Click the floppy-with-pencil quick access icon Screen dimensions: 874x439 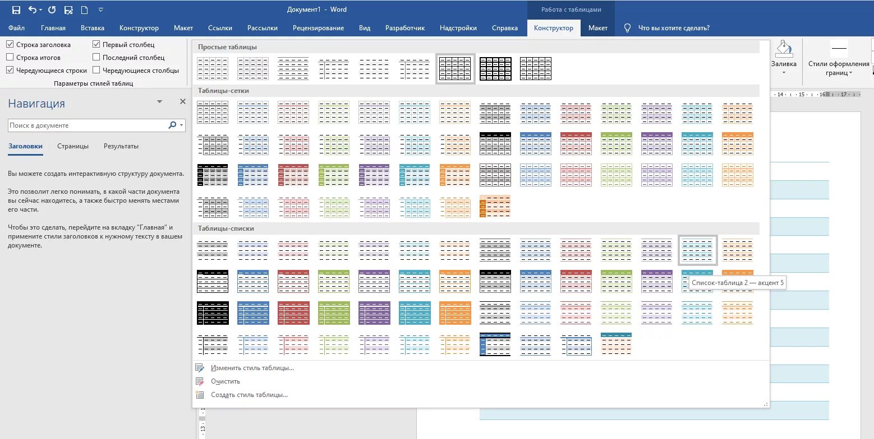68,10
